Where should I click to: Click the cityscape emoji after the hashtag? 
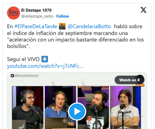point(62,26)
